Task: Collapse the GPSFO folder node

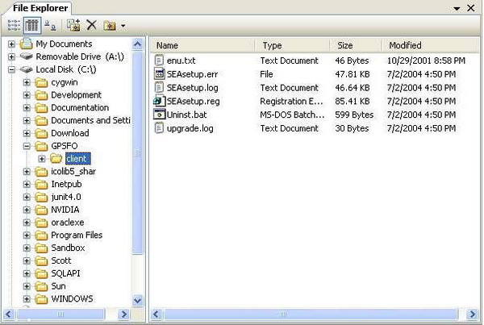Action: pos(27,146)
